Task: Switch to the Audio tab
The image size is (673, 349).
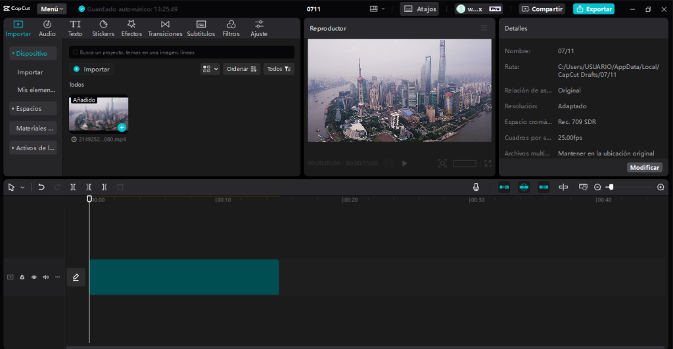Action: pyautogui.click(x=47, y=28)
